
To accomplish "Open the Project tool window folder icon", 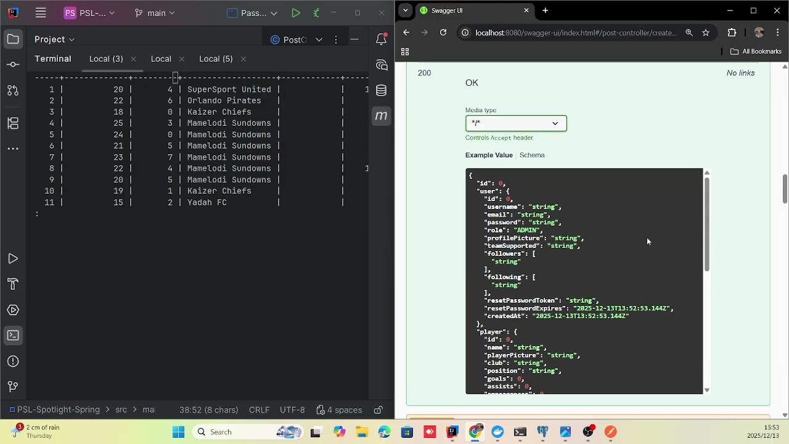I will coord(13,39).
